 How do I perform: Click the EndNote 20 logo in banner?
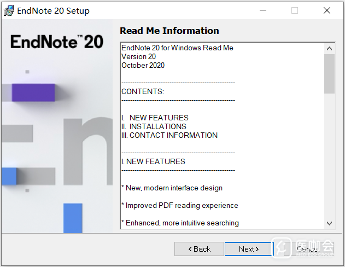coord(56,42)
